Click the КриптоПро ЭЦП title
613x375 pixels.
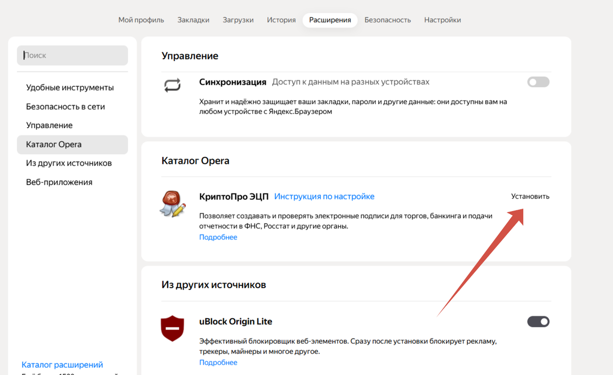[234, 196]
